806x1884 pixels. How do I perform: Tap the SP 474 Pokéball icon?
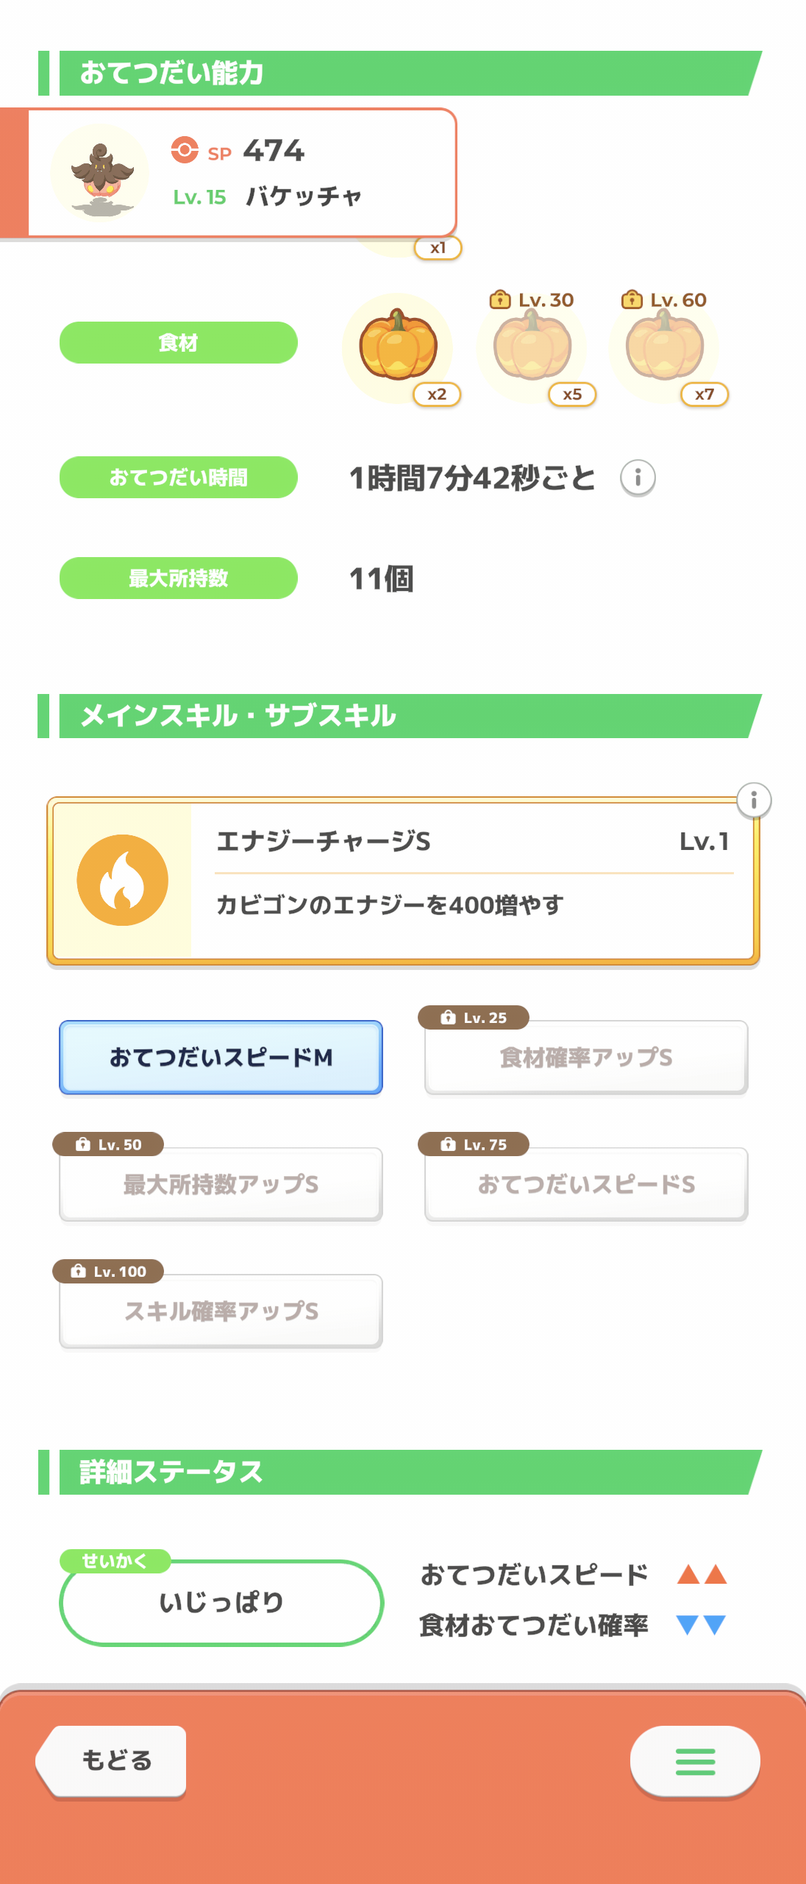(x=185, y=150)
